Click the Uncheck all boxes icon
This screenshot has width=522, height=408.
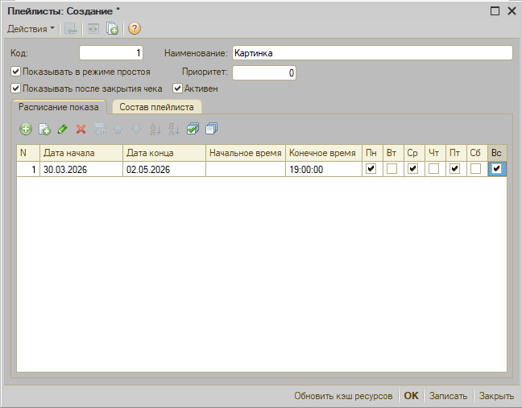click(x=211, y=129)
